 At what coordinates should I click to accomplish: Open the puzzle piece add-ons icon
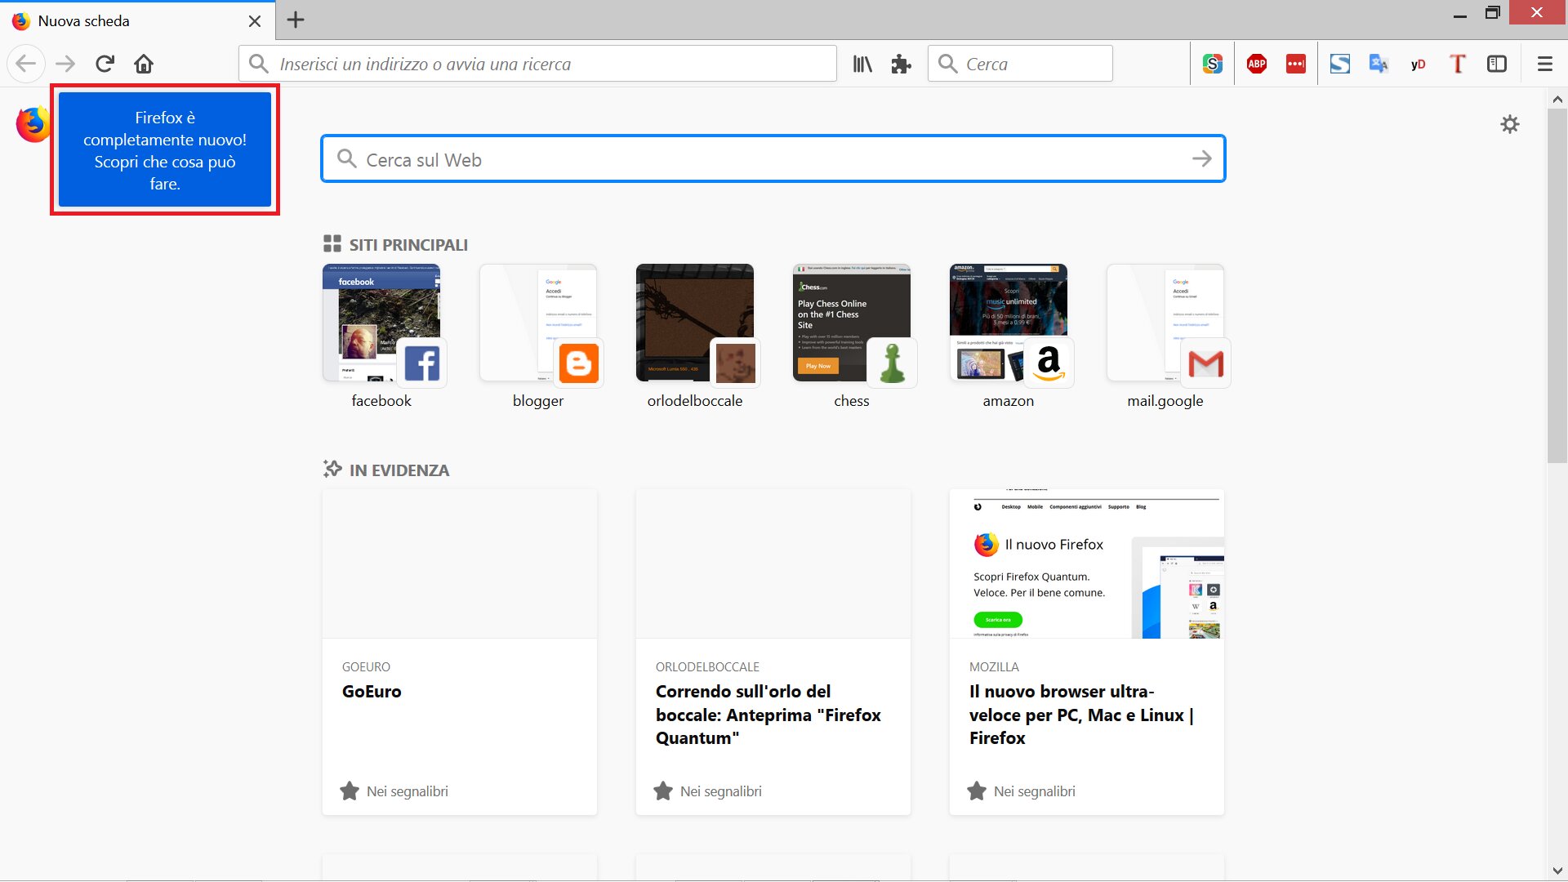pyautogui.click(x=901, y=64)
